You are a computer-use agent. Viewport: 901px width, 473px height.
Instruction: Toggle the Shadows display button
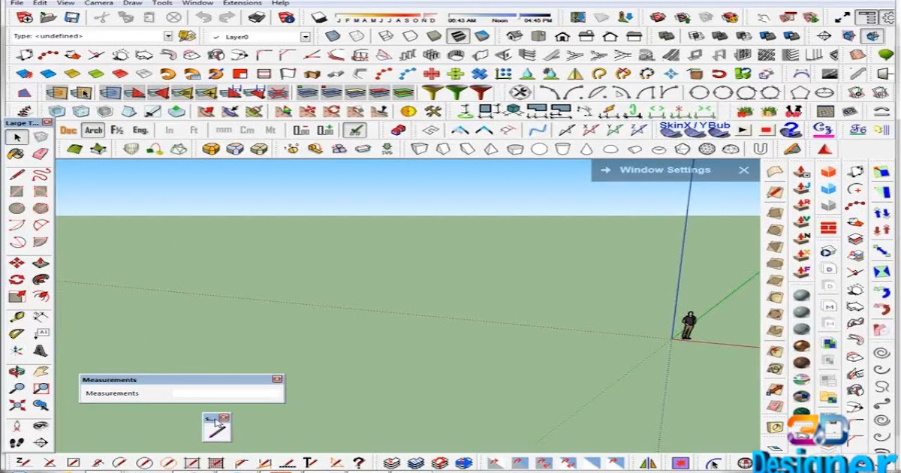pyautogui.click(x=319, y=17)
